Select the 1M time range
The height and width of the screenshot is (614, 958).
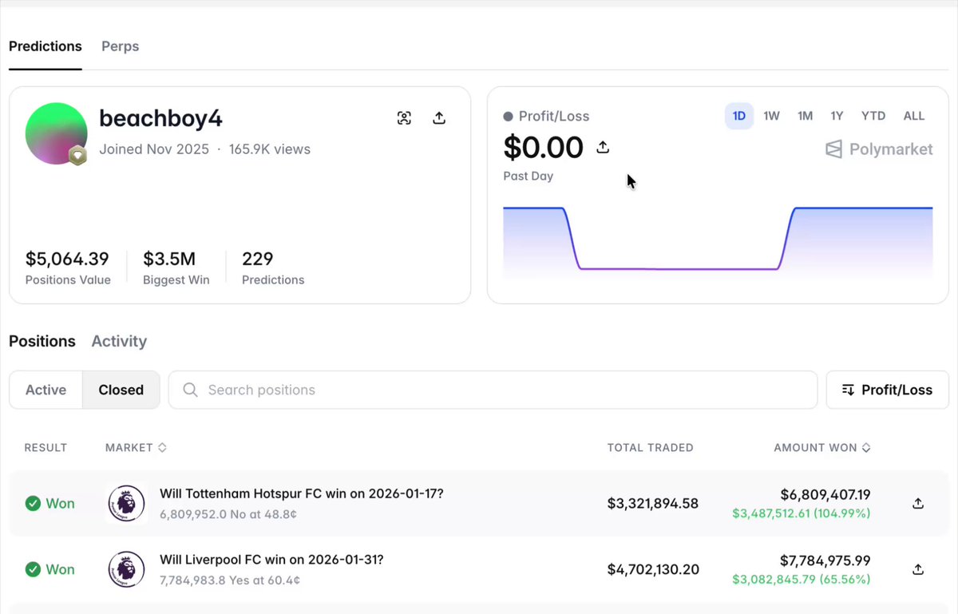click(805, 116)
